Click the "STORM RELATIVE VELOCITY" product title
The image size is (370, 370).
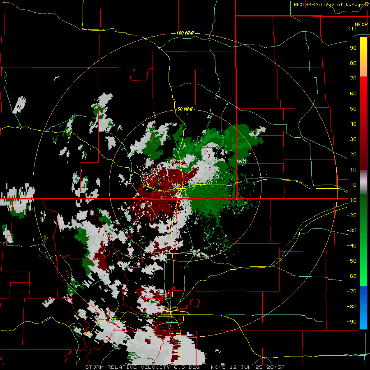127,367
